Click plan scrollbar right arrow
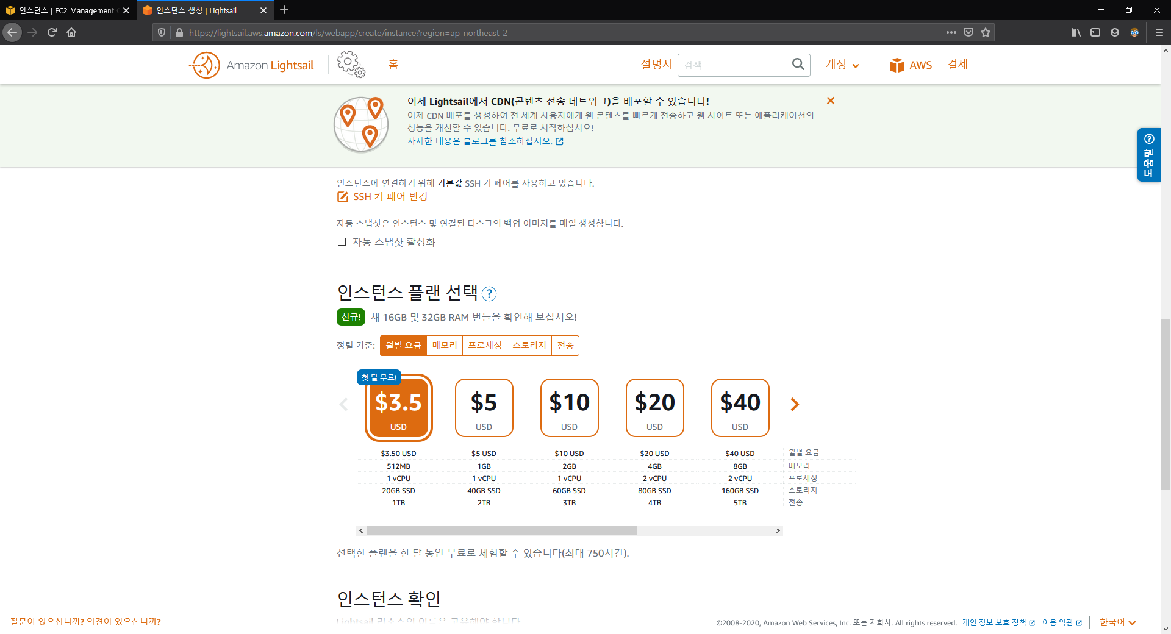The width and height of the screenshot is (1171, 634). point(778,531)
